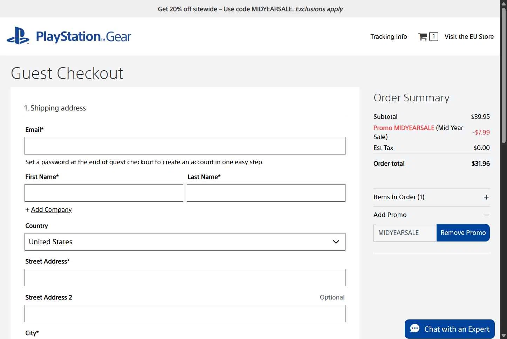This screenshot has height=339, width=507.
Task: Click the PlayStation logo icon
Action: [x=18, y=36]
